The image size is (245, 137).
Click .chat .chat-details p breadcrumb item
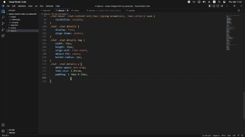[61, 14]
